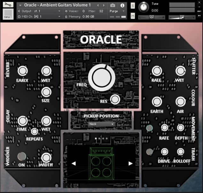Open the instrument info icon
This screenshot has height=193, width=203.
[122, 5]
